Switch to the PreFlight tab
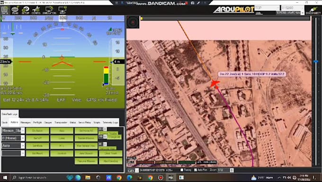The width and height of the screenshot is (322, 182). [37, 122]
